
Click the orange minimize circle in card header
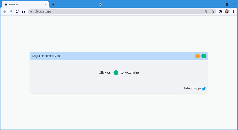[198, 56]
